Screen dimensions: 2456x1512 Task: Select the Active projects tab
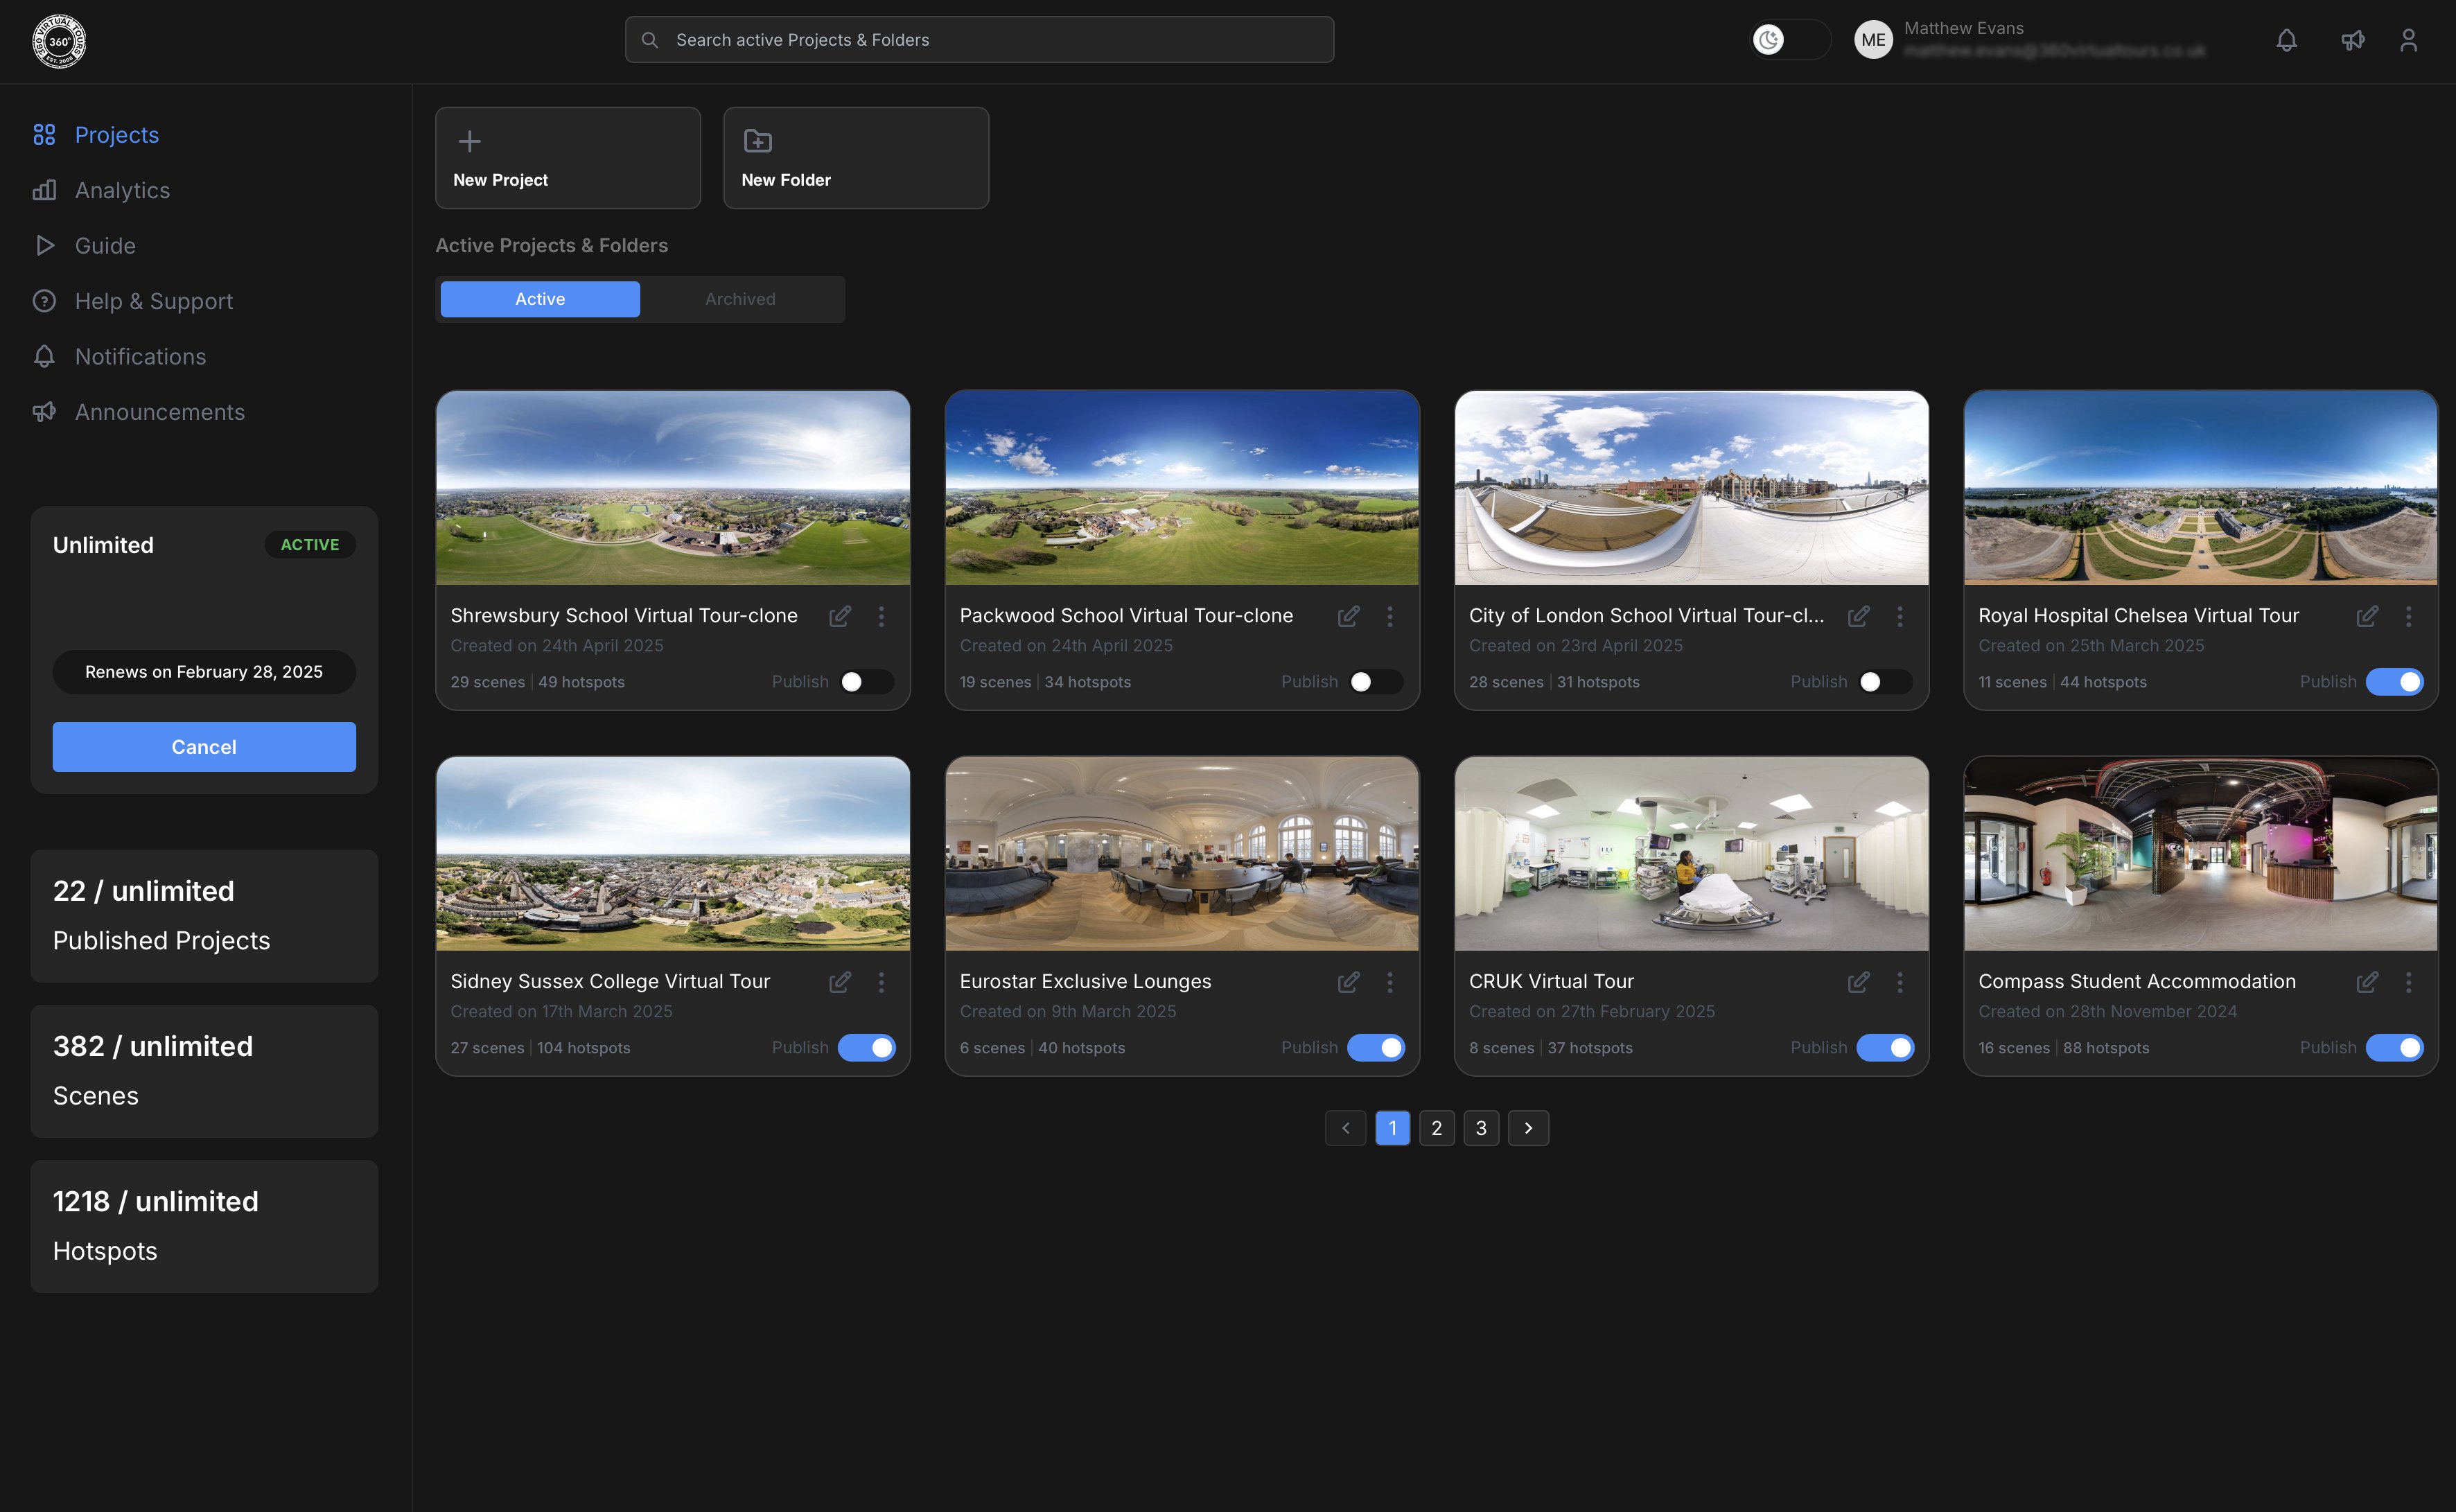click(539, 298)
